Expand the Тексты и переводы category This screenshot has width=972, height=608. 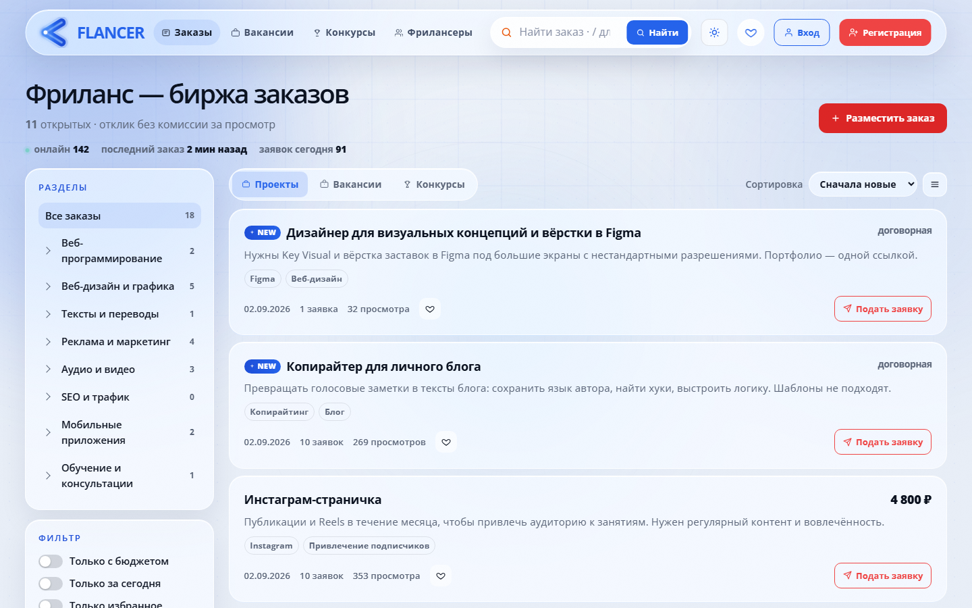pos(48,314)
